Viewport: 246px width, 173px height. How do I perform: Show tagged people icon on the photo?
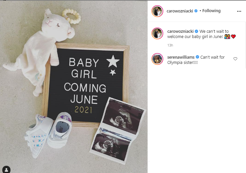(6, 170)
